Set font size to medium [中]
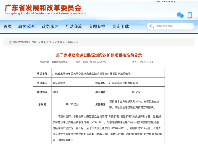This screenshot has width=198, height=144. pyautogui.click(x=146, y=62)
